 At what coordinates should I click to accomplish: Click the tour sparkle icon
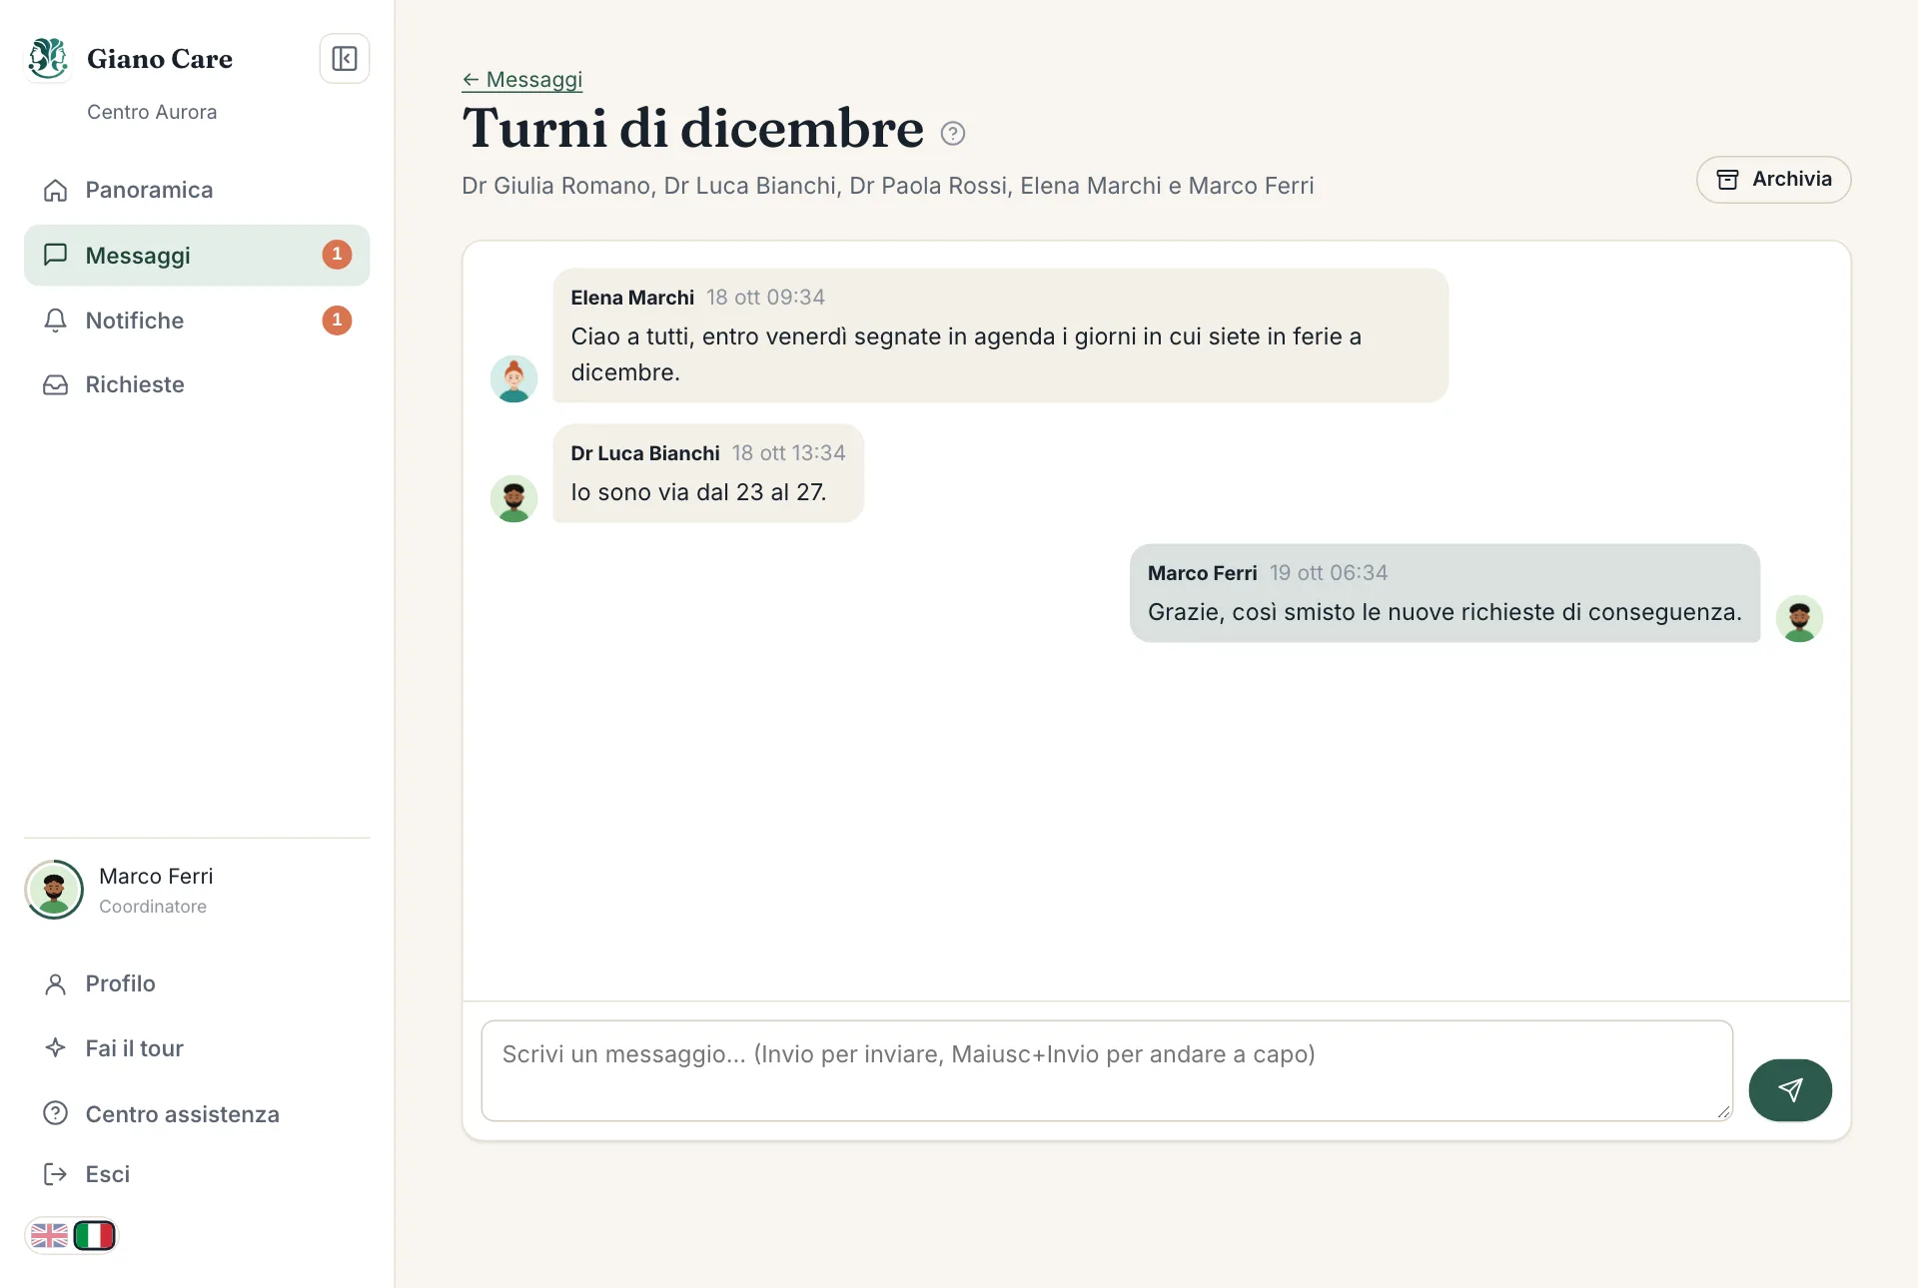point(56,1047)
